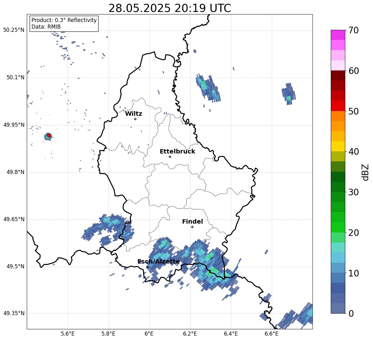Click the Product: 0.3° Reflectivity label
This screenshot has height=340, width=373.
64,20
